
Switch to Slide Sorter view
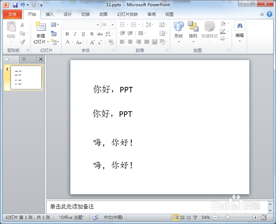(182, 217)
